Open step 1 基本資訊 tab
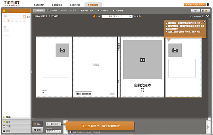Image resolution: width=213 pixels, height=135 pixels. pos(39,5)
